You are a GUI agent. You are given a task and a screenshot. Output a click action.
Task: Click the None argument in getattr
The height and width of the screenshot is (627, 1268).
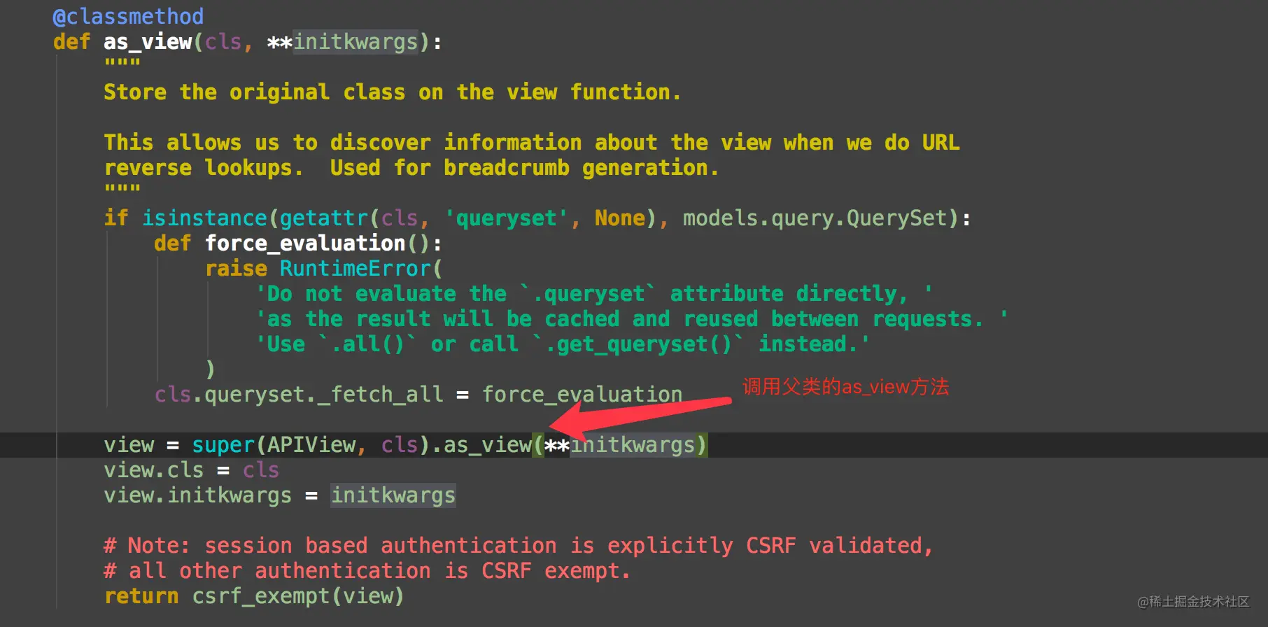620,218
